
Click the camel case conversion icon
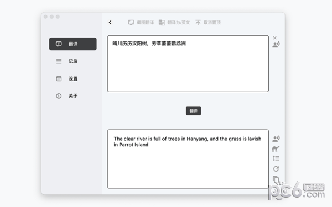click(276, 149)
